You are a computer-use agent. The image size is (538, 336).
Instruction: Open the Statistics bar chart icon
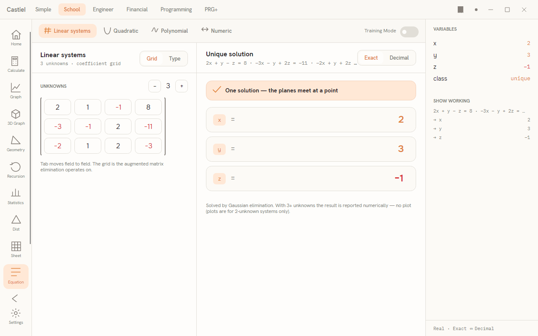(x=16, y=197)
